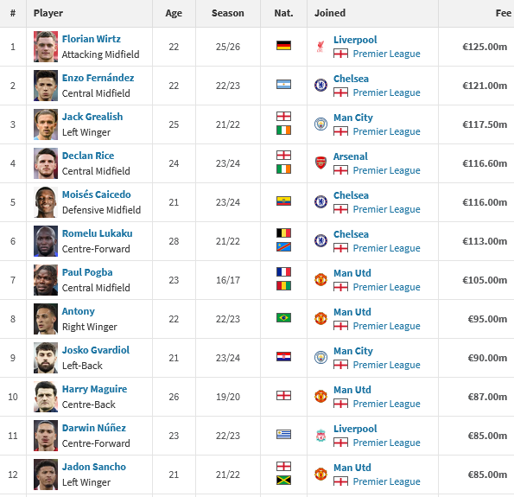
Task: Click Man City crest in Jack Grealish row
Action: 320,124
